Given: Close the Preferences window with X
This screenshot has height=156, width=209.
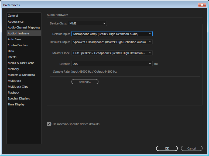Looking at the screenshot, I should 202,5.
